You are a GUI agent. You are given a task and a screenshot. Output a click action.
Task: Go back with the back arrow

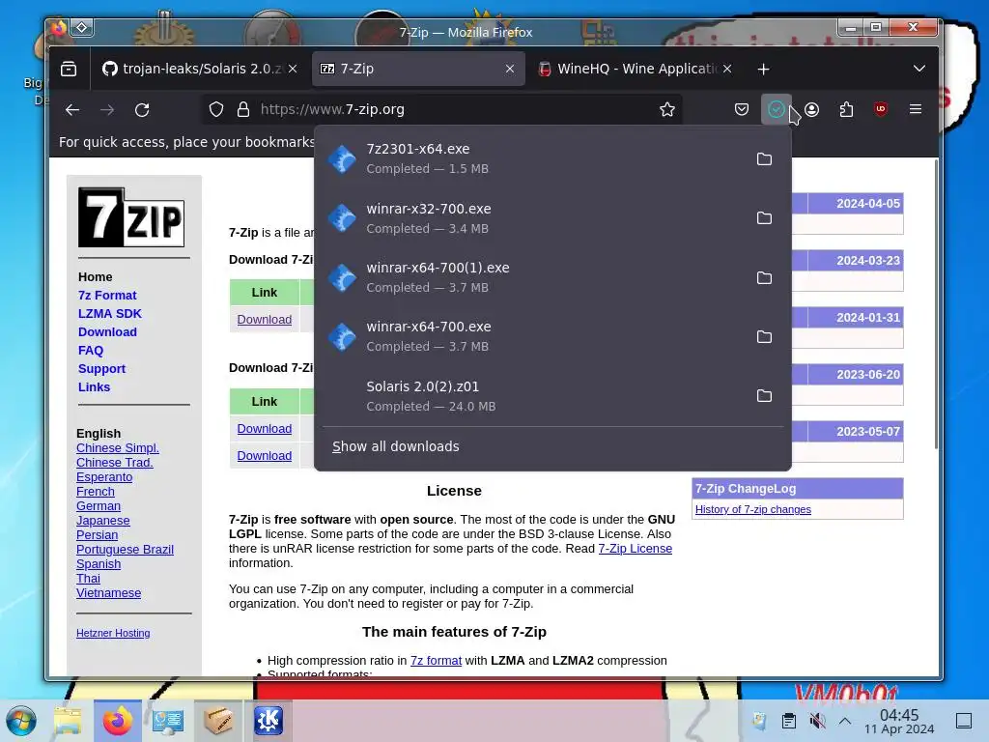72,110
